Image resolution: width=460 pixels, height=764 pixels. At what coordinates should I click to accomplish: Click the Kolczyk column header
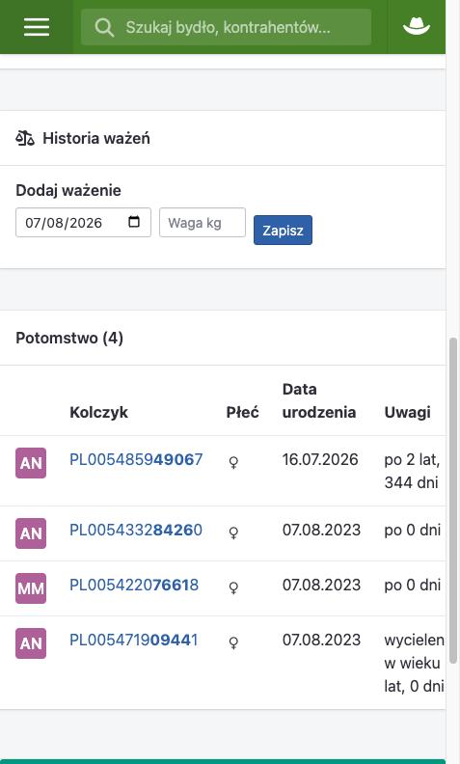(98, 412)
